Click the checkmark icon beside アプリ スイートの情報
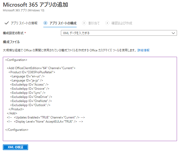Viewport: 186px width, 157px height. pyautogui.click(x=6, y=23)
